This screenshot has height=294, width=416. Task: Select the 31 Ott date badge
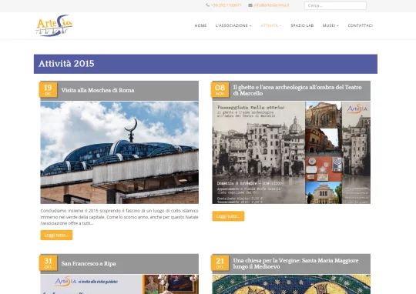tap(48, 263)
